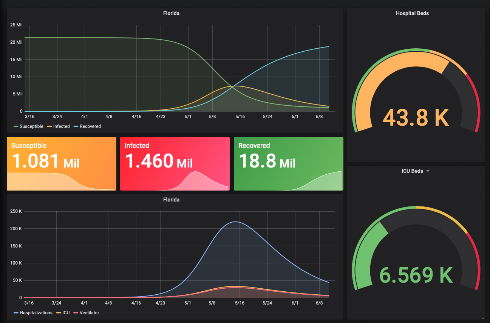Click the 25 Mil y-axis label
Viewport: 490px width, 323px height.
point(16,25)
